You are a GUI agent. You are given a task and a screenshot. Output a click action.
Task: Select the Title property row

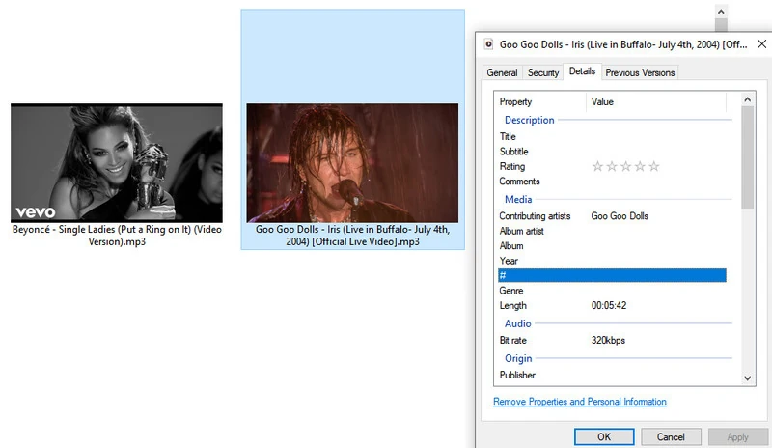point(612,136)
